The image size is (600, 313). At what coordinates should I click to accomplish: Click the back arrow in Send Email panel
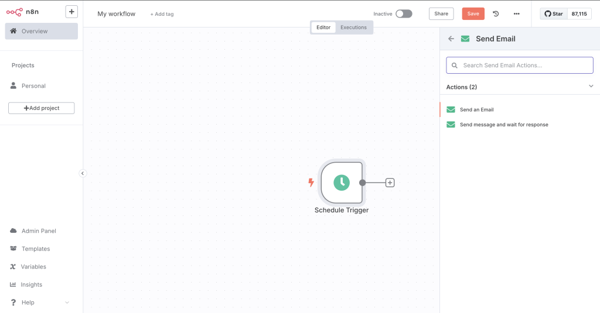coord(451,39)
